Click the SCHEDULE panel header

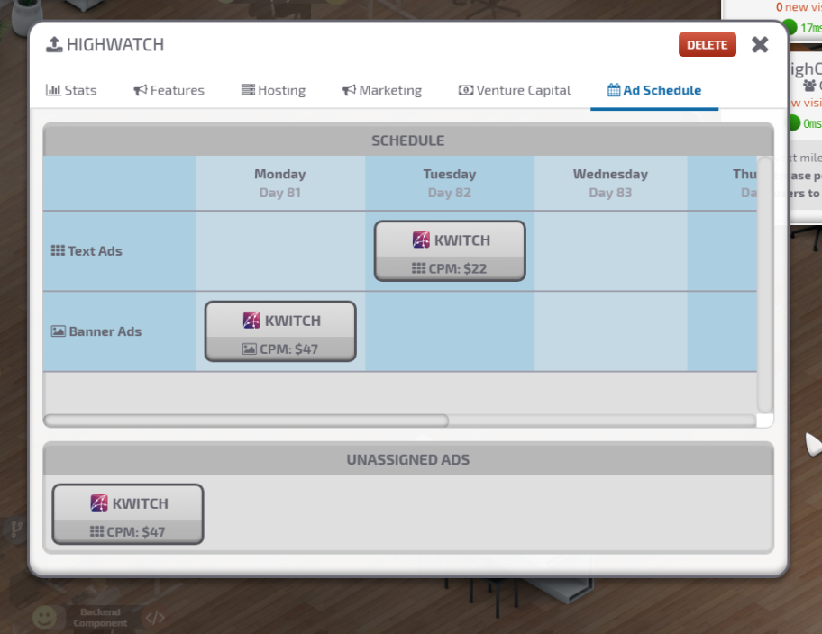408,140
